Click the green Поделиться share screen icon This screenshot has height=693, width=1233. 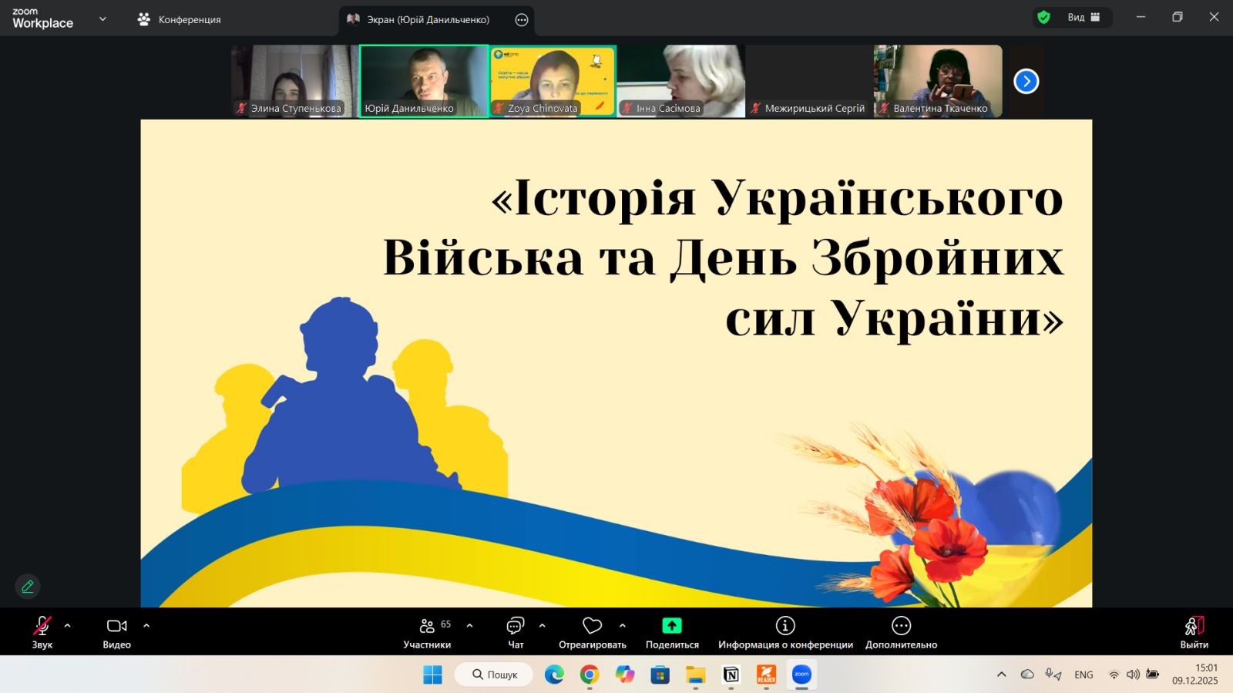(672, 626)
